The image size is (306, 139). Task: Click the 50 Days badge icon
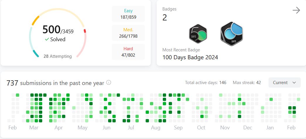click(x=198, y=34)
